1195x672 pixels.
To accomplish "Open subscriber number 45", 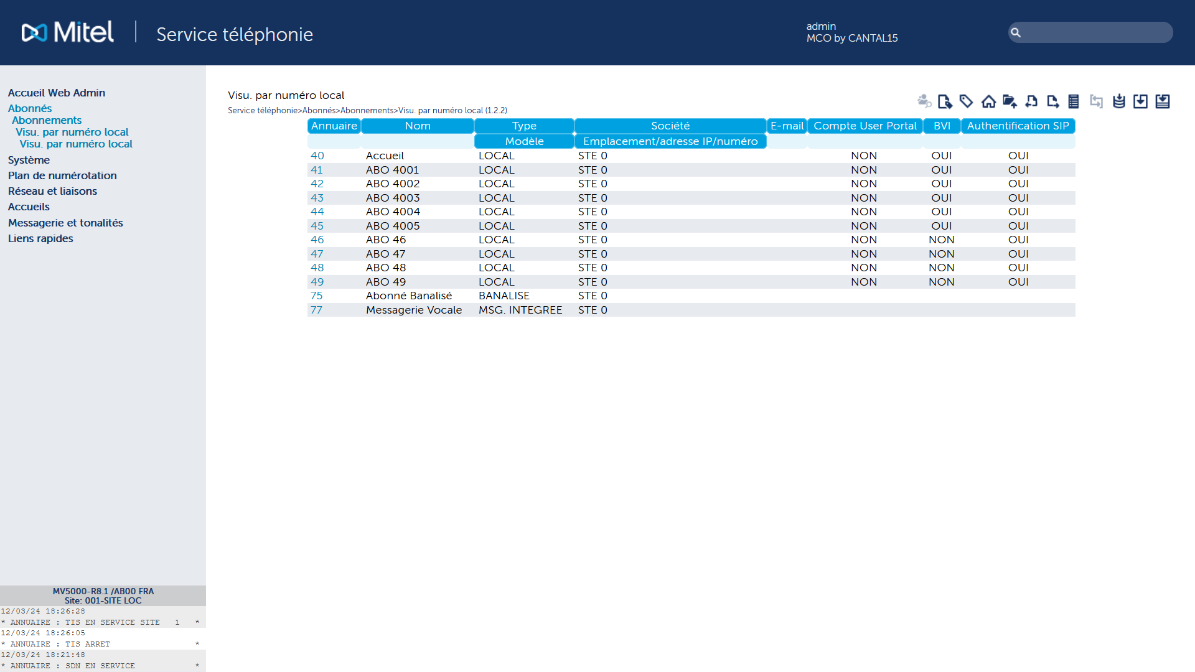I will click(317, 226).
